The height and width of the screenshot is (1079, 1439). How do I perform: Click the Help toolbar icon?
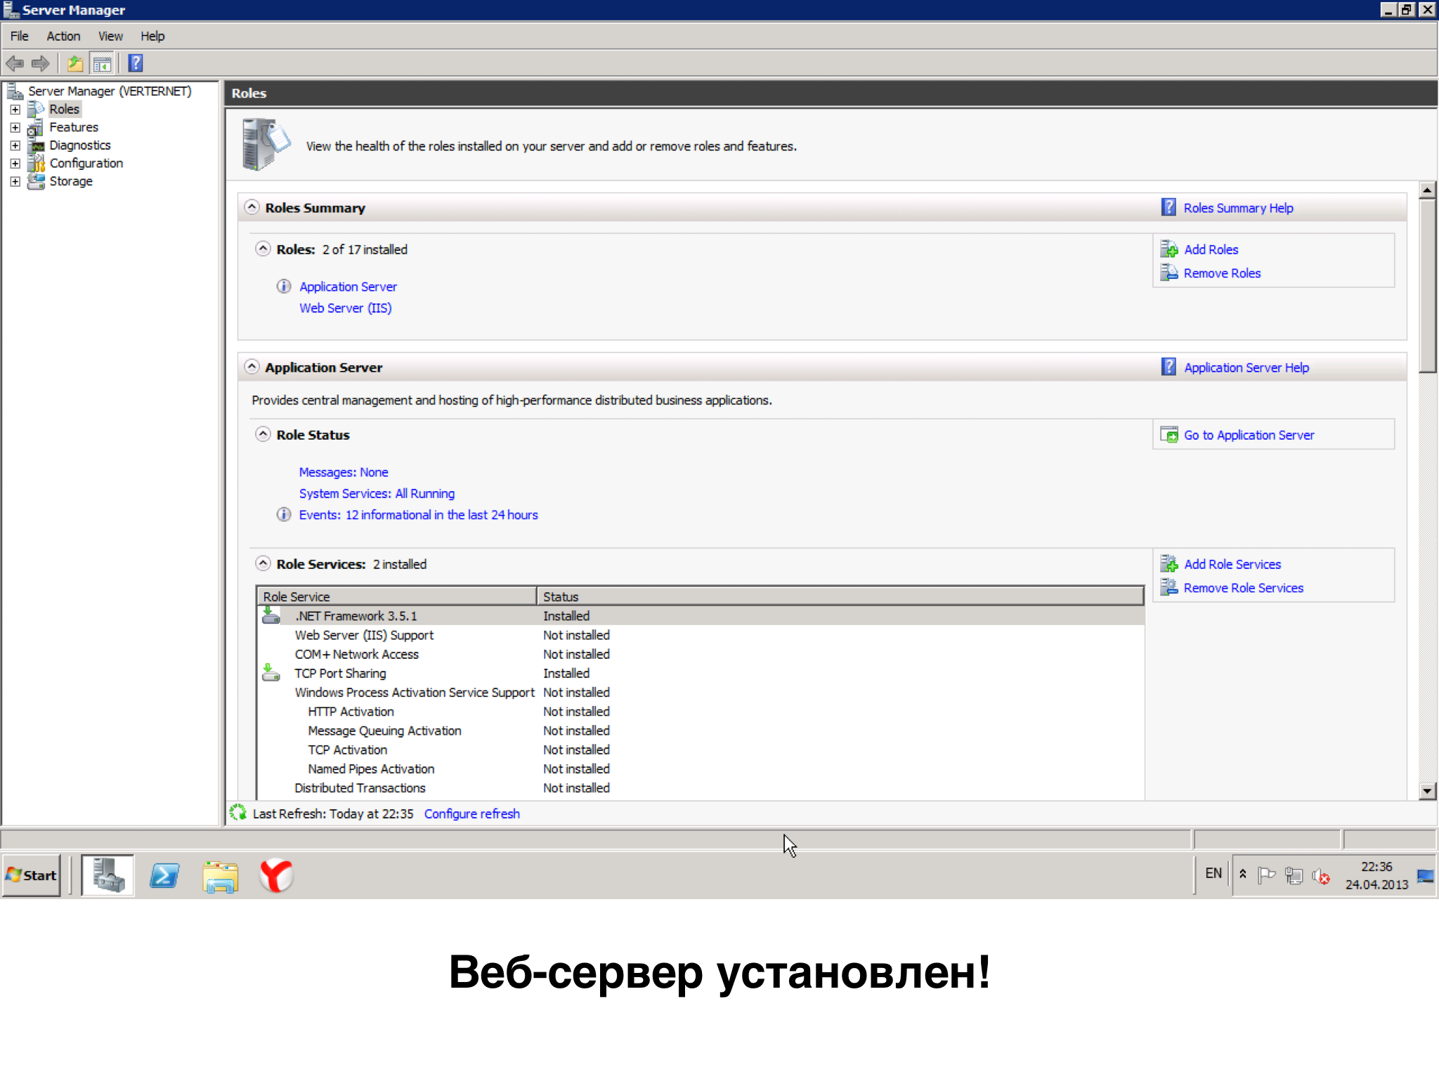[x=136, y=64]
